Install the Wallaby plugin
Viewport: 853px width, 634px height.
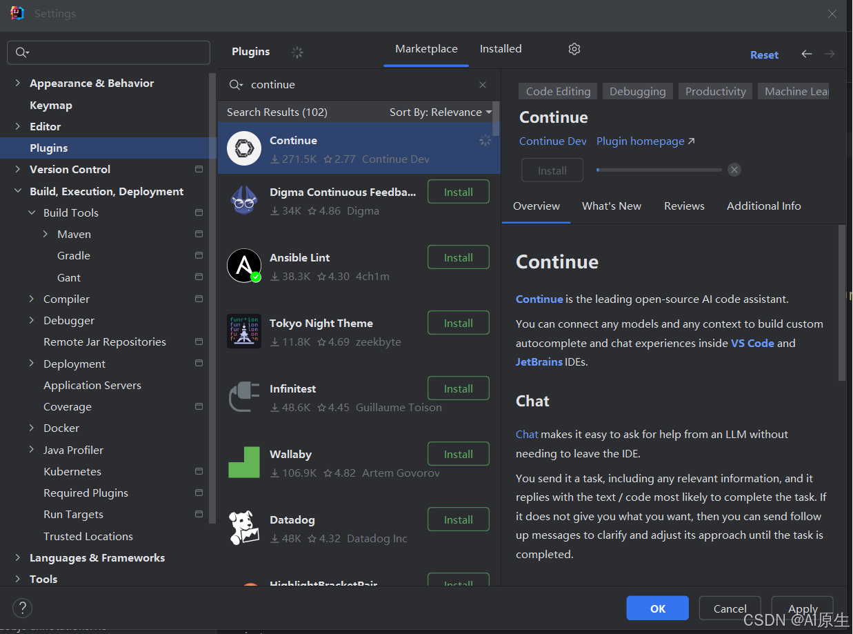click(459, 454)
